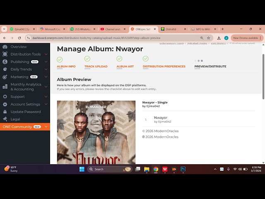Screen dimensions: 265x199
Task: Click the Publishing sidebar icon
Action: click(x=5, y=62)
